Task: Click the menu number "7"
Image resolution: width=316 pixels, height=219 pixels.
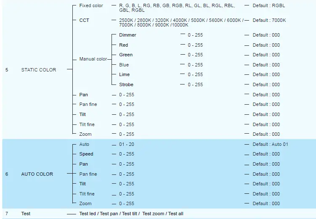Action: (7, 214)
